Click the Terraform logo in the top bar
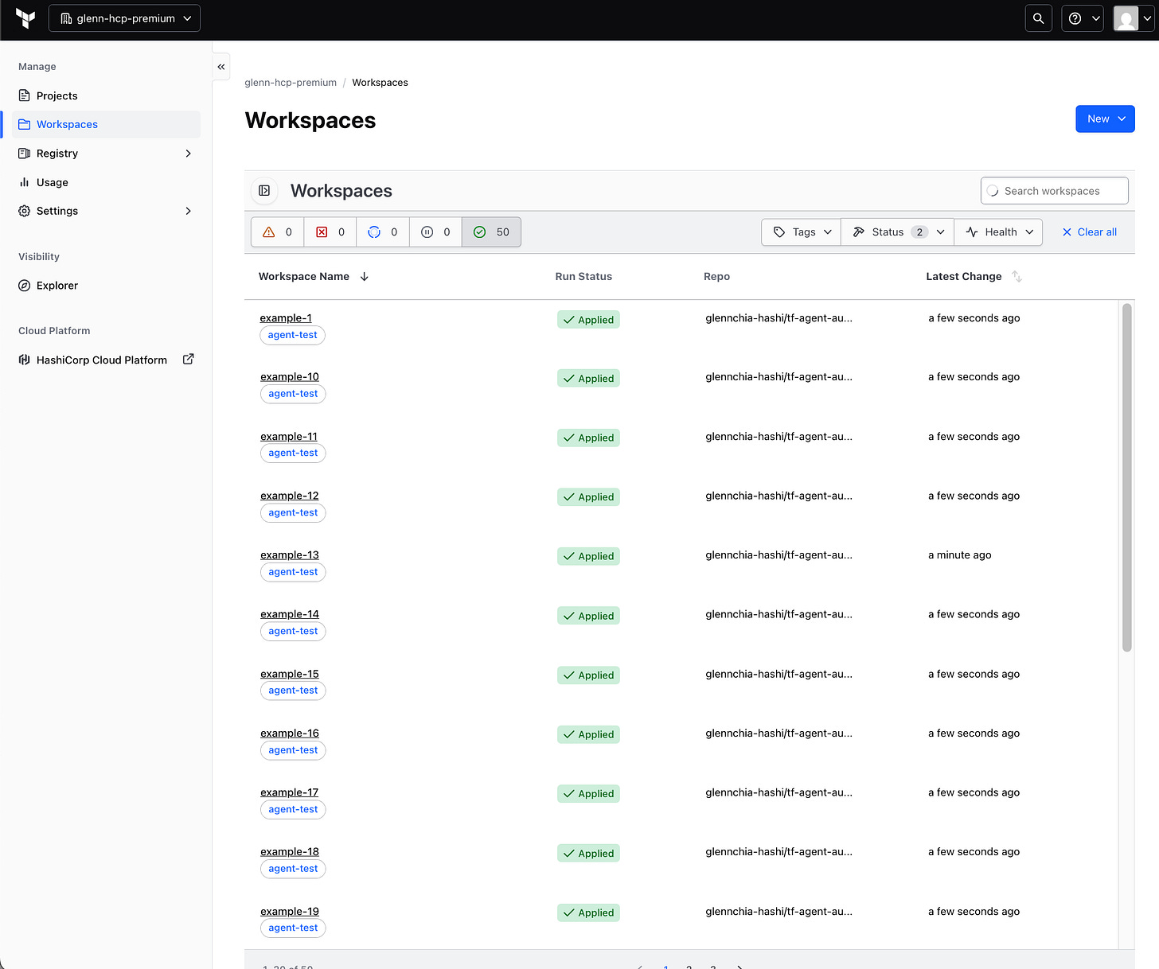The width and height of the screenshot is (1159, 969). tap(24, 18)
